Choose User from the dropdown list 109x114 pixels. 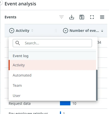point(52,96)
